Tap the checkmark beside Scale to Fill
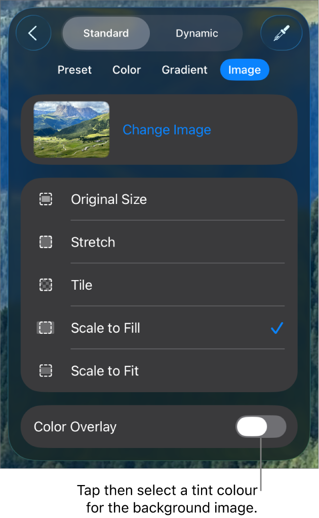Viewport: 319px width, 518px height. [276, 328]
